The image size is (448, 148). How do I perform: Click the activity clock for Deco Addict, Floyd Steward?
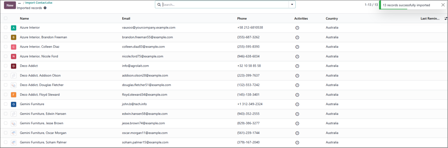pyautogui.click(x=297, y=95)
